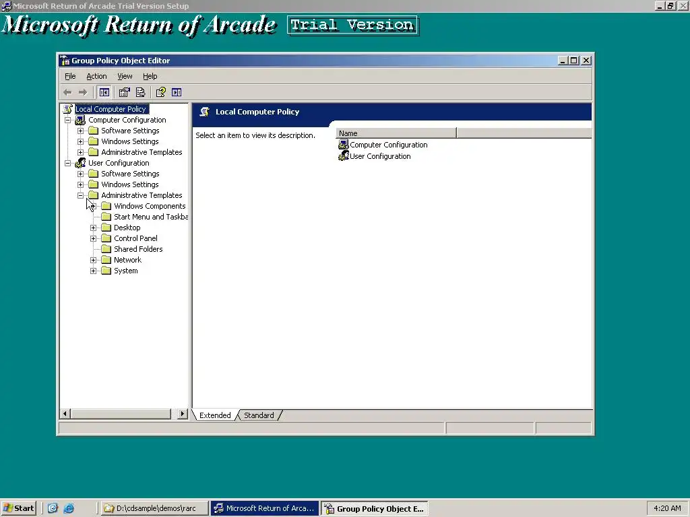Viewport: 690px width, 517px height.
Task: Open the Properties toolbar icon
Action: pos(125,92)
